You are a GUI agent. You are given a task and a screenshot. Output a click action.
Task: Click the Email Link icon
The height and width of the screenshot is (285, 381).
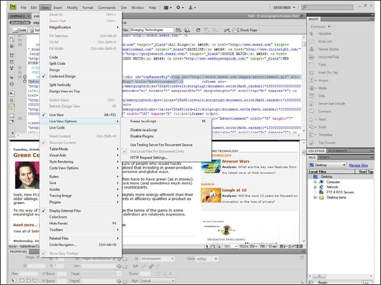click(312, 42)
